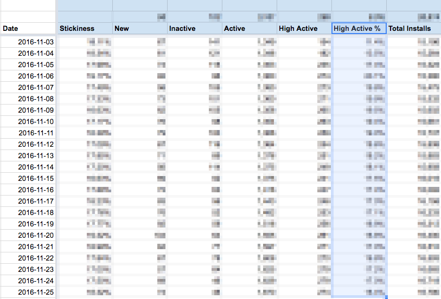Select the Stickiness cell for 2016-11-03
Viewport: 441px width, 299px height.
click(x=85, y=42)
